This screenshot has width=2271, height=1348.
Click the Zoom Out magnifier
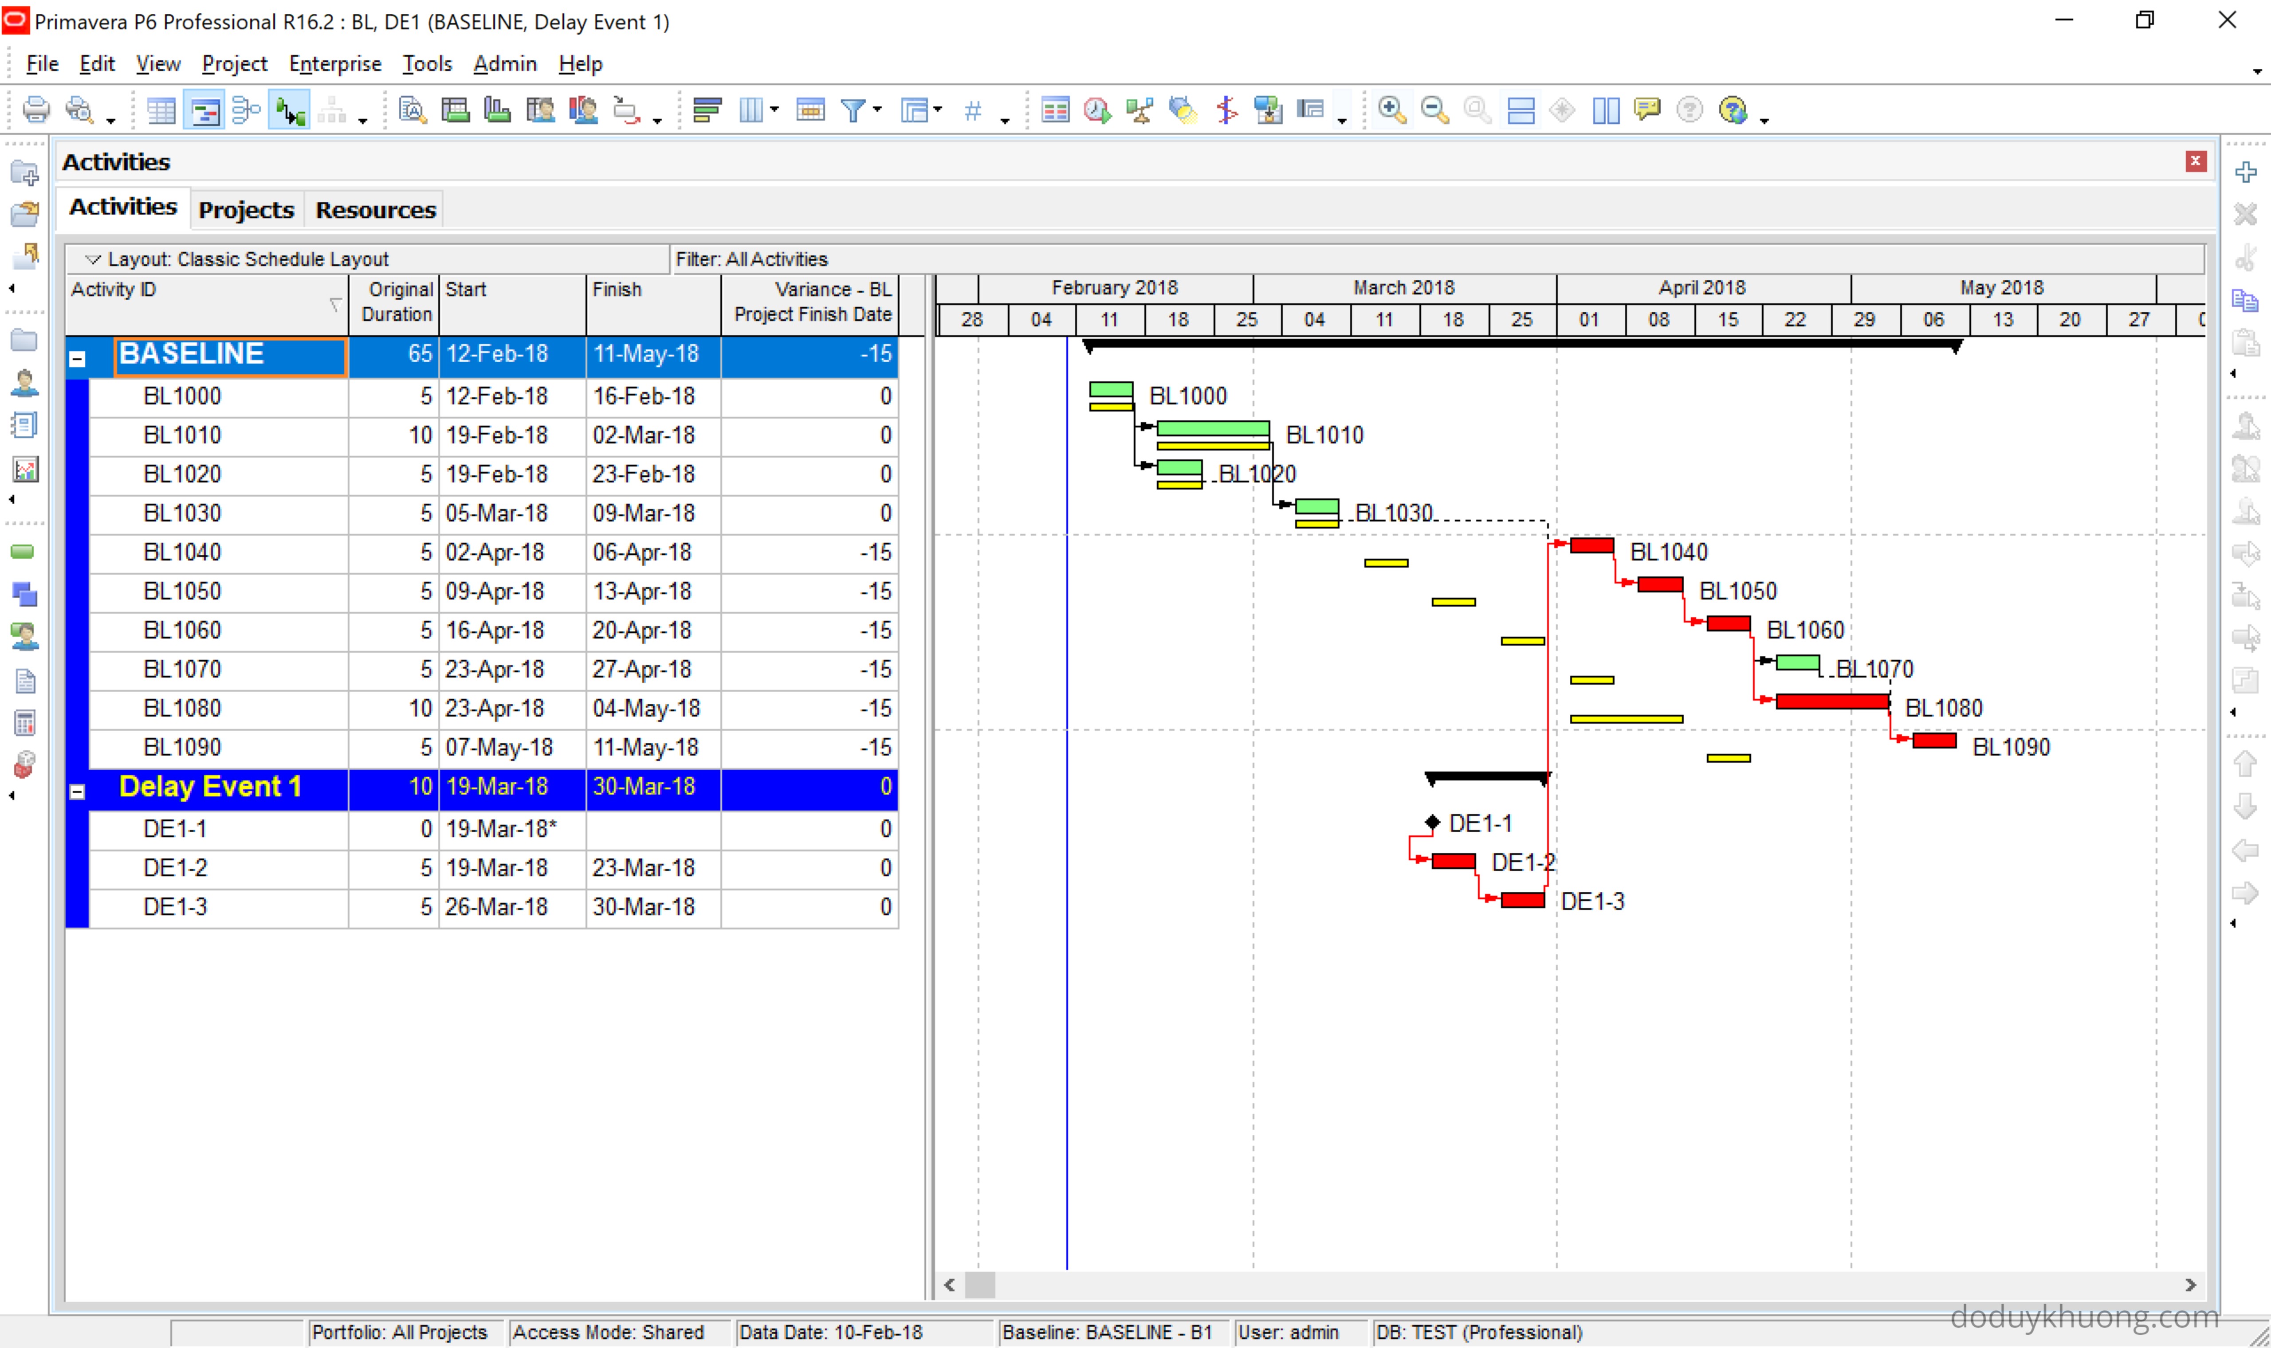pos(1434,111)
